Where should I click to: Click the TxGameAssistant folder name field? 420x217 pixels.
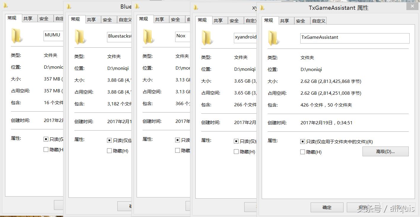tap(354, 38)
